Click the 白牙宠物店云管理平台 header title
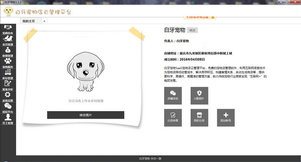 coord(43,12)
